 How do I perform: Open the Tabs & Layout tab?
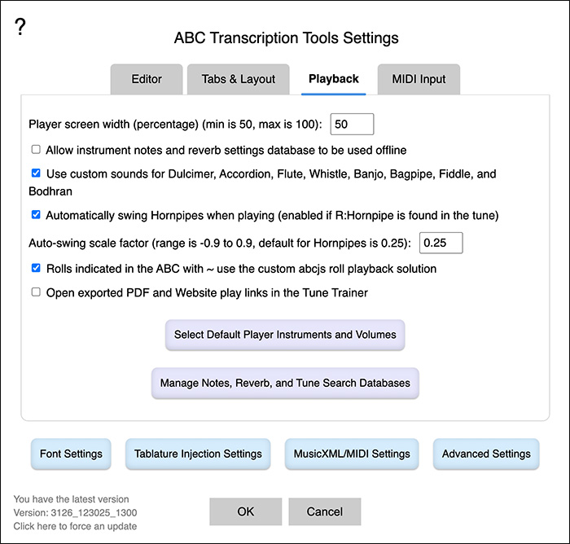pyautogui.click(x=238, y=79)
